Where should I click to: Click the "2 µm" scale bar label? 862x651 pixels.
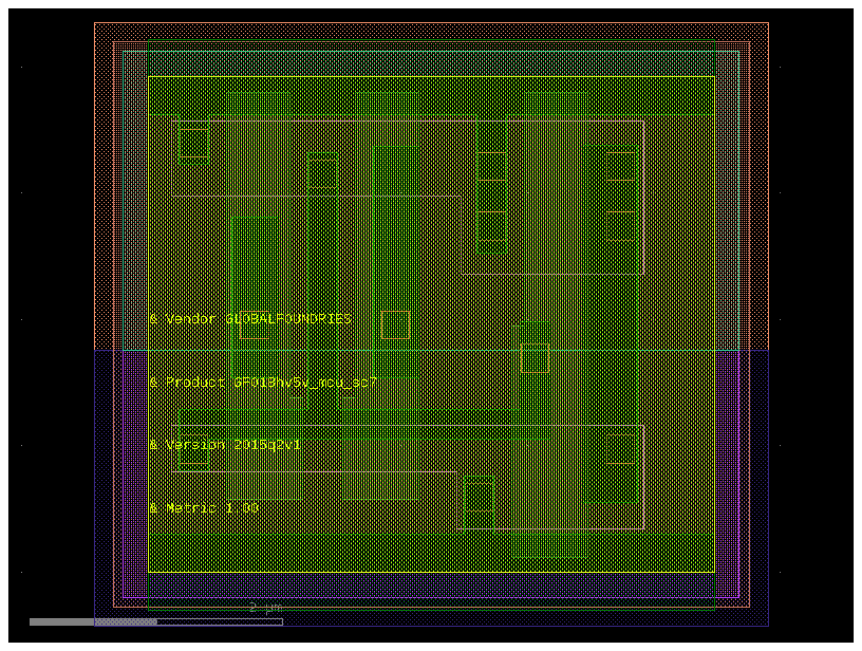[265, 607]
